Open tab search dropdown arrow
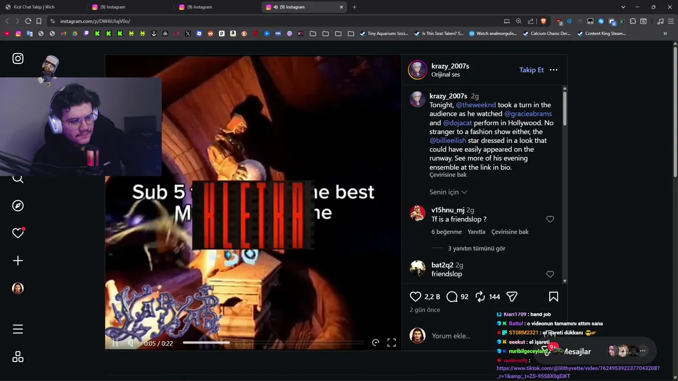 623,7
